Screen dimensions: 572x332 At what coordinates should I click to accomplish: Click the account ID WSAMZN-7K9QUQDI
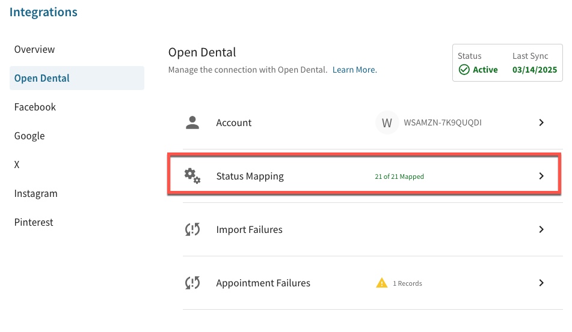(x=443, y=122)
